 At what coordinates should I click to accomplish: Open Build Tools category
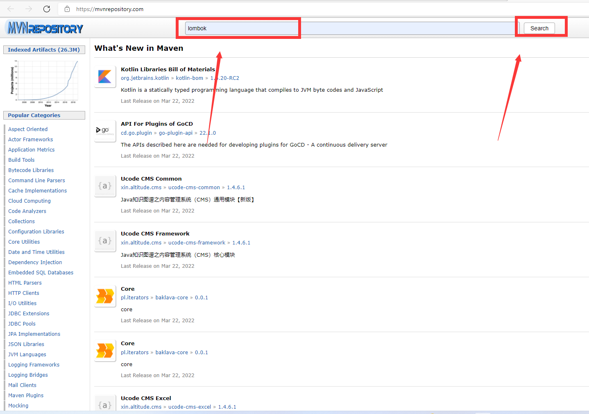(21, 160)
